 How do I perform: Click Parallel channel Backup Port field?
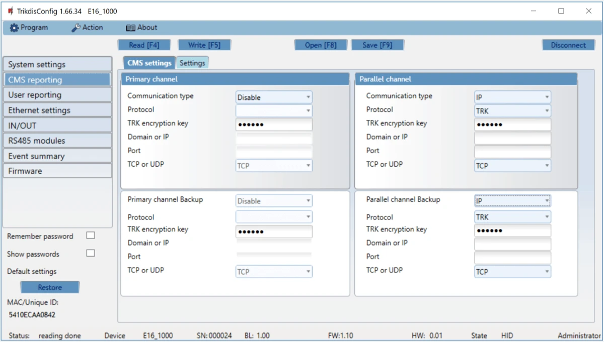(x=512, y=258)
